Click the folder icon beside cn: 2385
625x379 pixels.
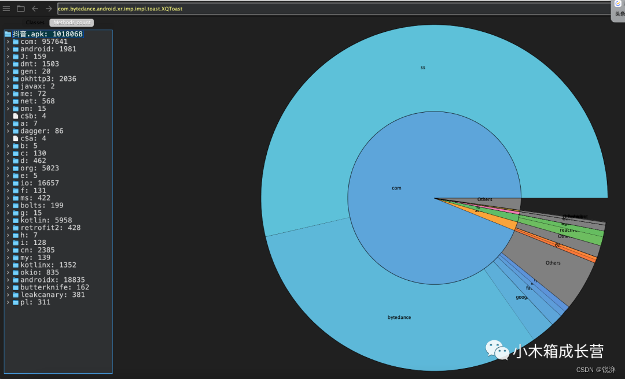[16, 250]
